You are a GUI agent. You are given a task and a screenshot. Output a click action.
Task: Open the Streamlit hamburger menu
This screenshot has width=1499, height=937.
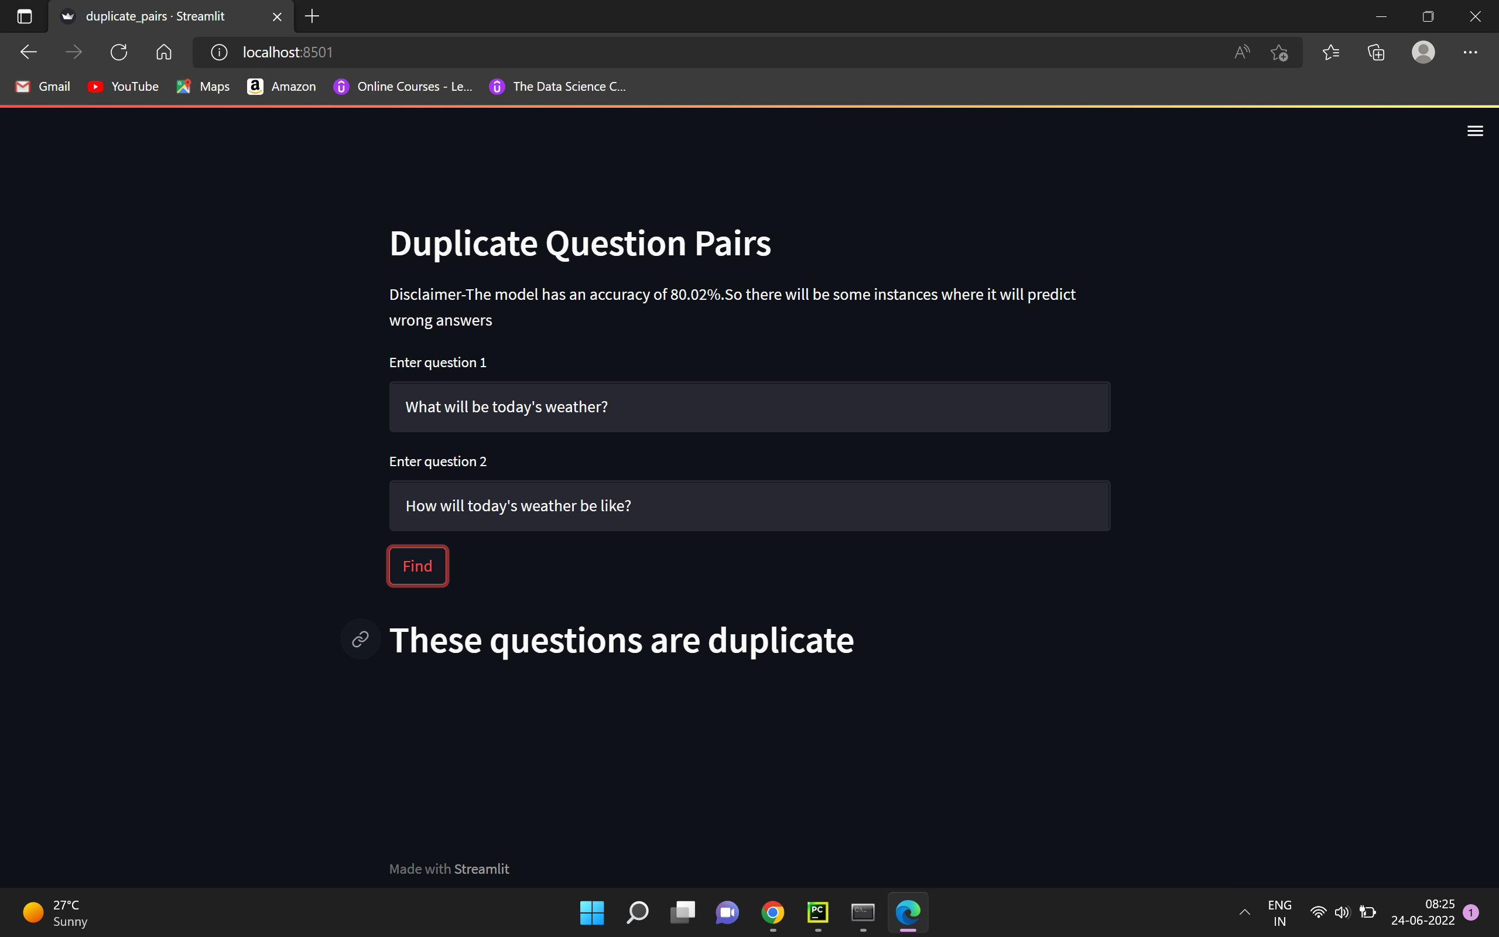1475,130
